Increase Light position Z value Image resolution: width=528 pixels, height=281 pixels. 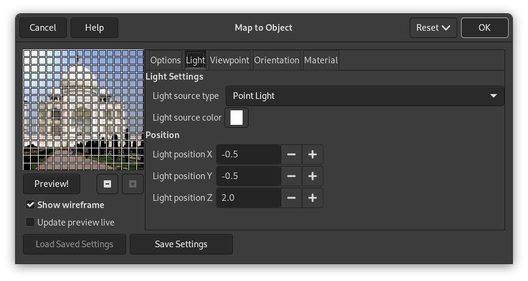coord(312,198)
